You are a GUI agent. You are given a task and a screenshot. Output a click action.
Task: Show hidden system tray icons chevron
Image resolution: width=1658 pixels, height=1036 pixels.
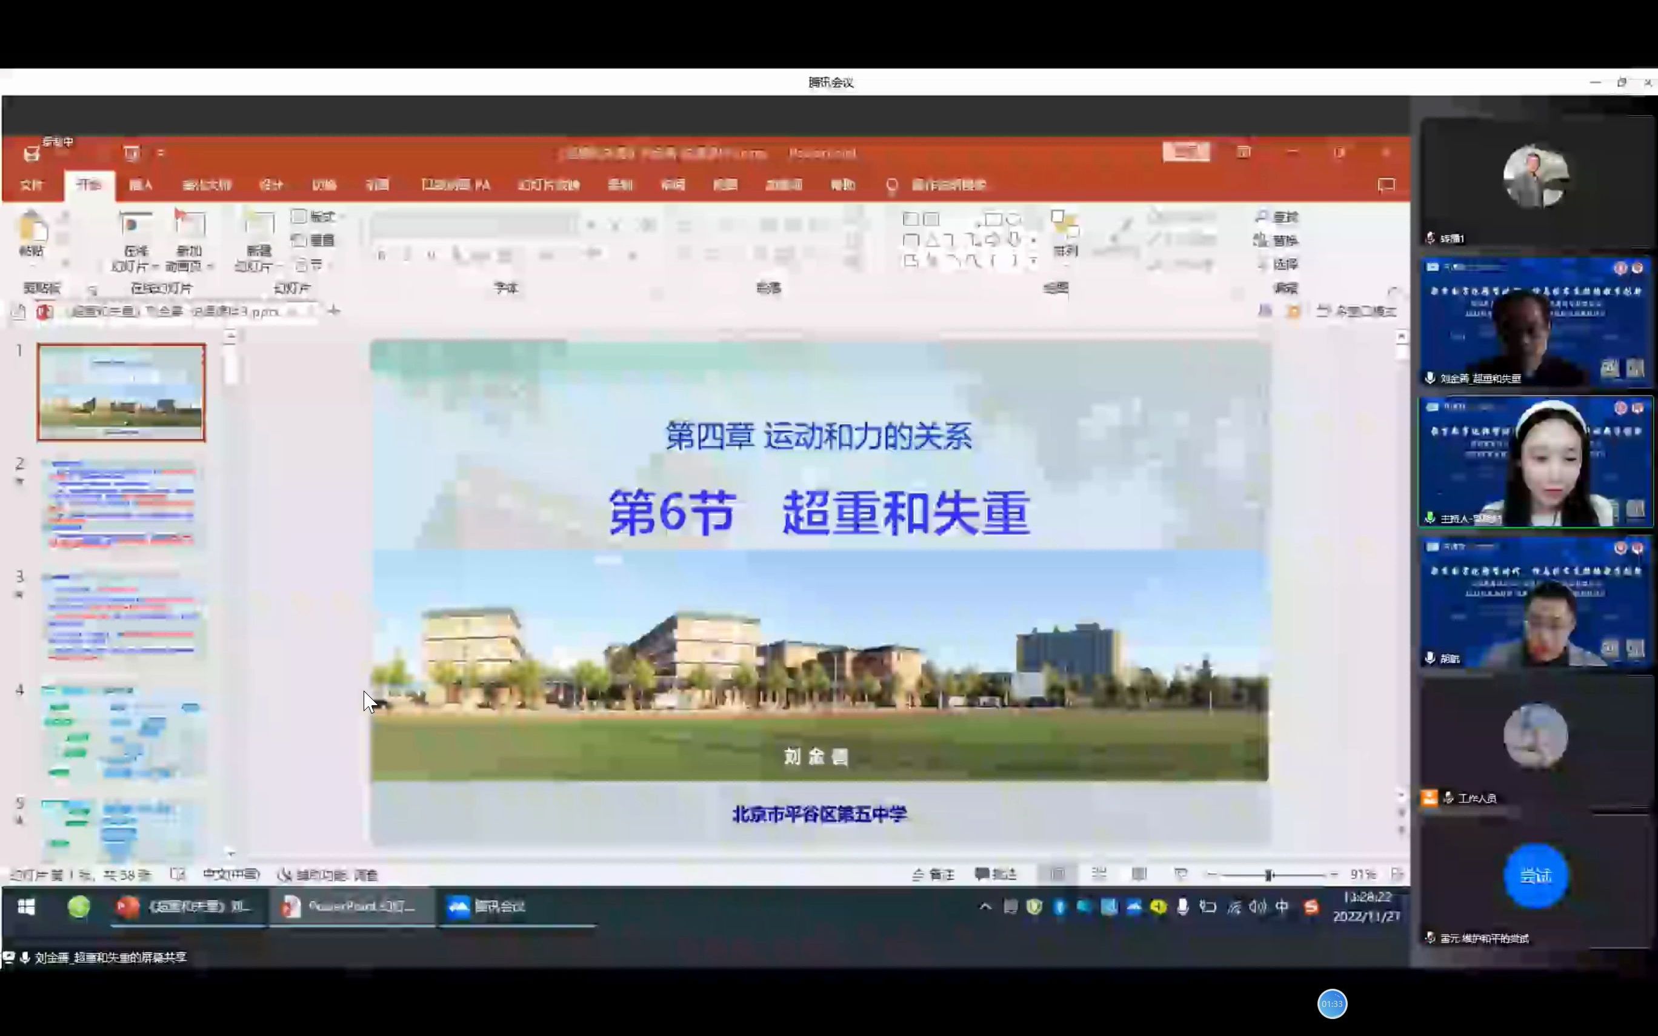coord(985,907)
